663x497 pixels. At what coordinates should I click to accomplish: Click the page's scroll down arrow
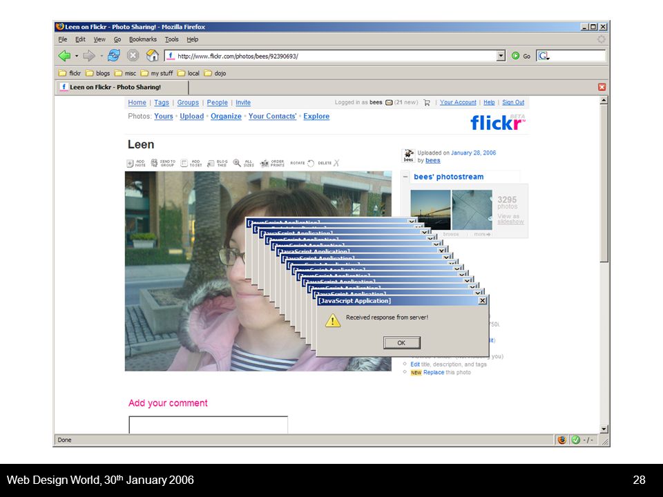[604, 429]
